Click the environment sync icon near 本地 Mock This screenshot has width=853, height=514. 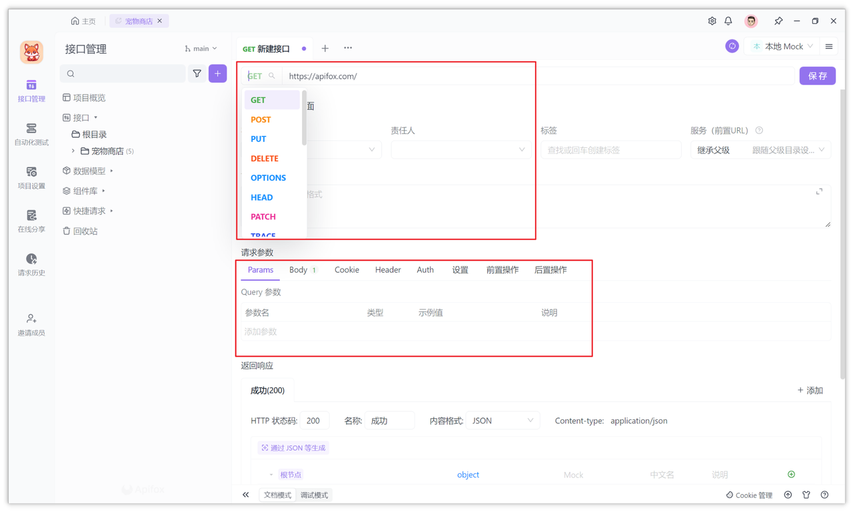(x=732, y=47)
